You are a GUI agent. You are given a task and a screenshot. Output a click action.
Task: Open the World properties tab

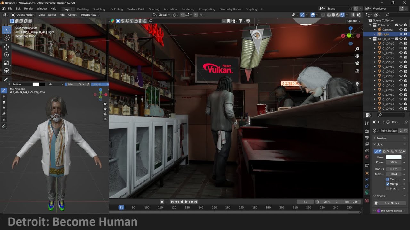coord(367,157)
